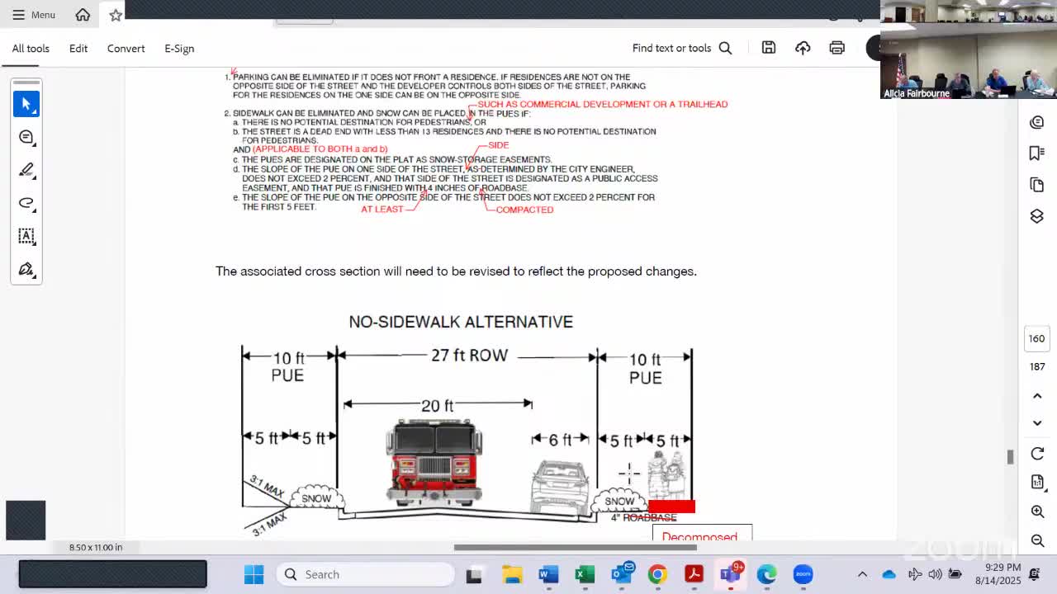Open the Layers panel
Screen dimensions: 1057x594
[1037, 216]
